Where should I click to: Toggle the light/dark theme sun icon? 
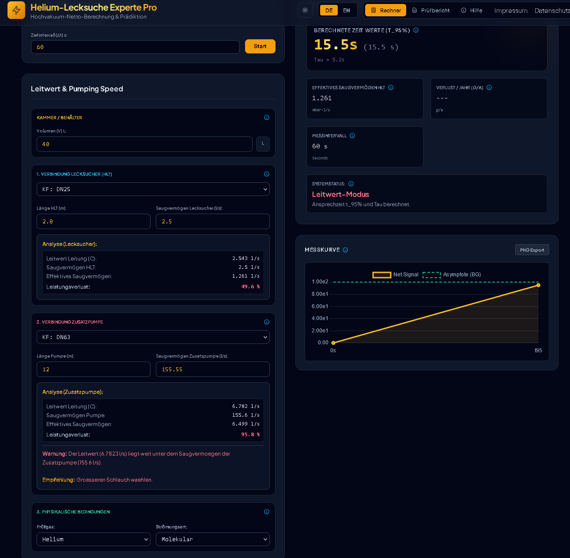tap(305, 10)
